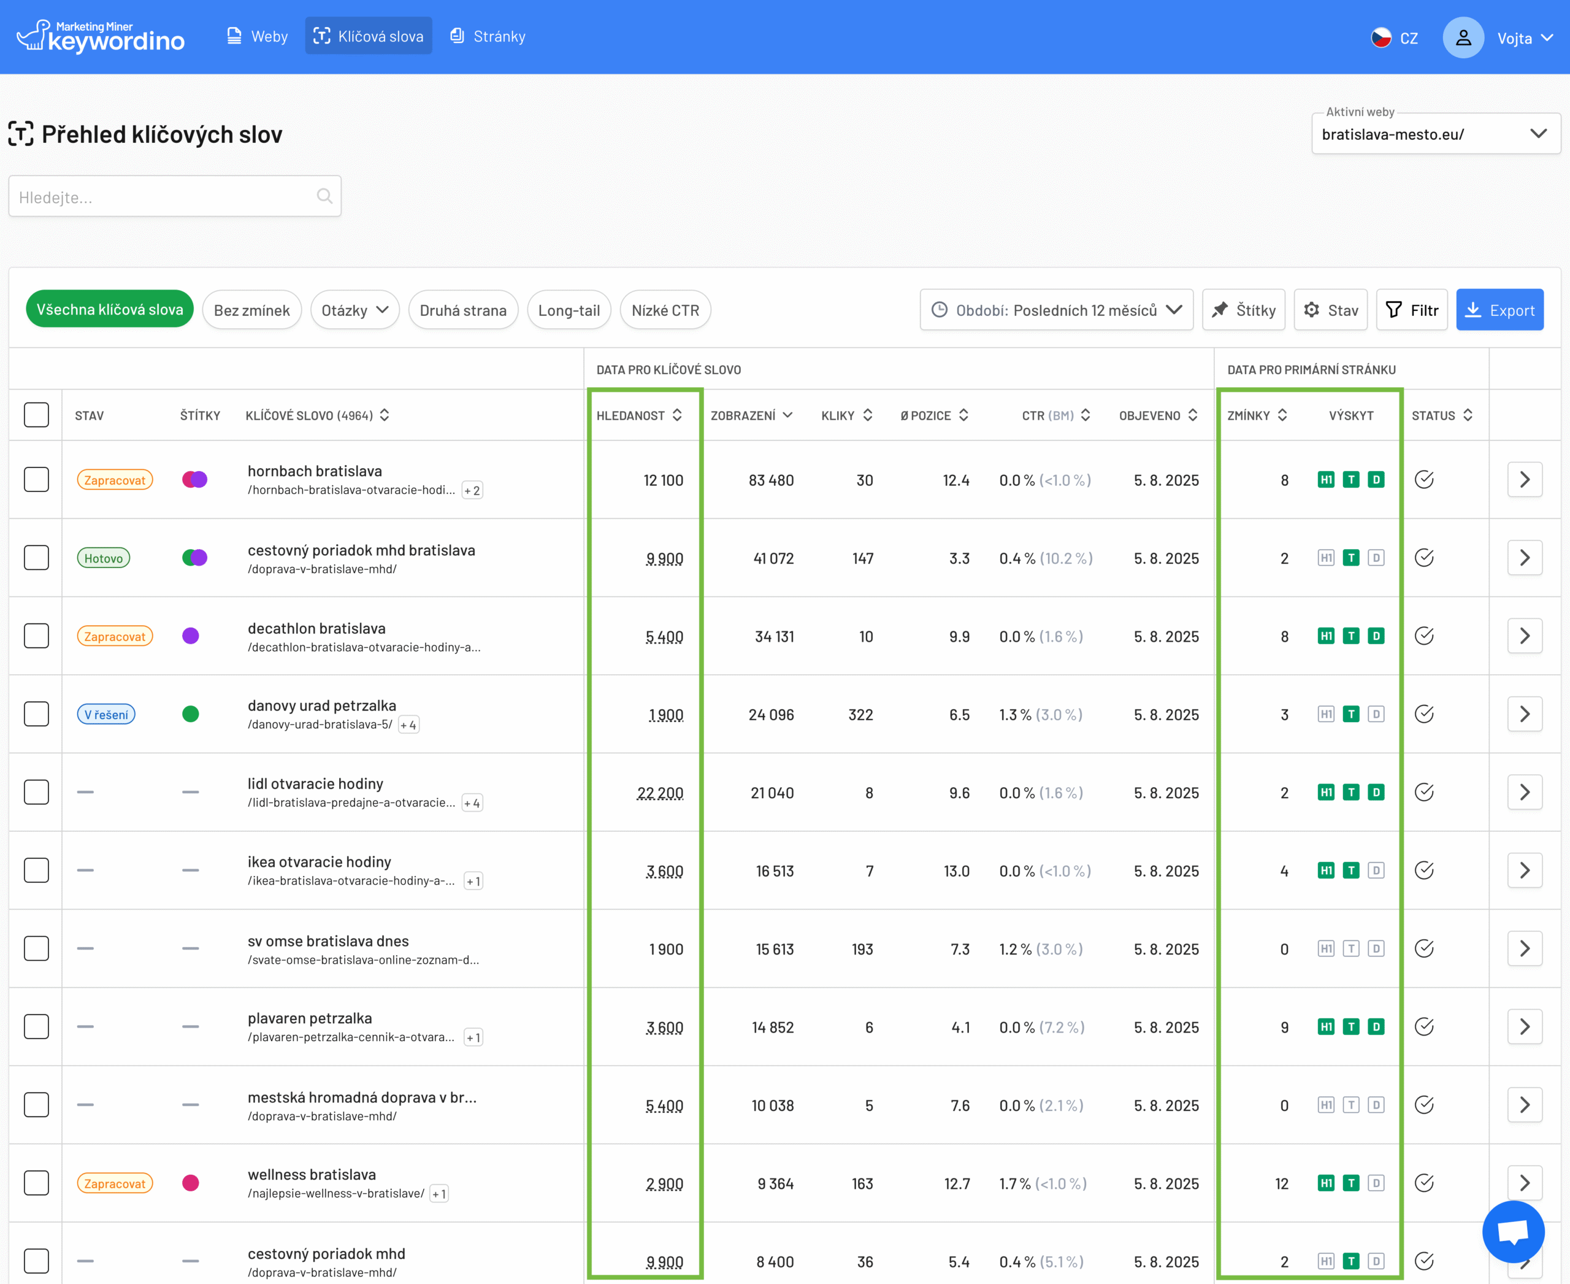Tick checkbox for wellness bratislava
The width and height of the screenshot is (1570, 1284).
coord(36,1183)
